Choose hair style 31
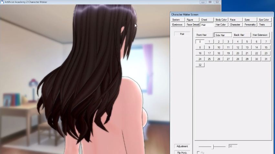 point(266,59)
